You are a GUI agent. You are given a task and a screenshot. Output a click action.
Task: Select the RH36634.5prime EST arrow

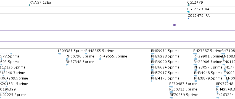point(152,70)
